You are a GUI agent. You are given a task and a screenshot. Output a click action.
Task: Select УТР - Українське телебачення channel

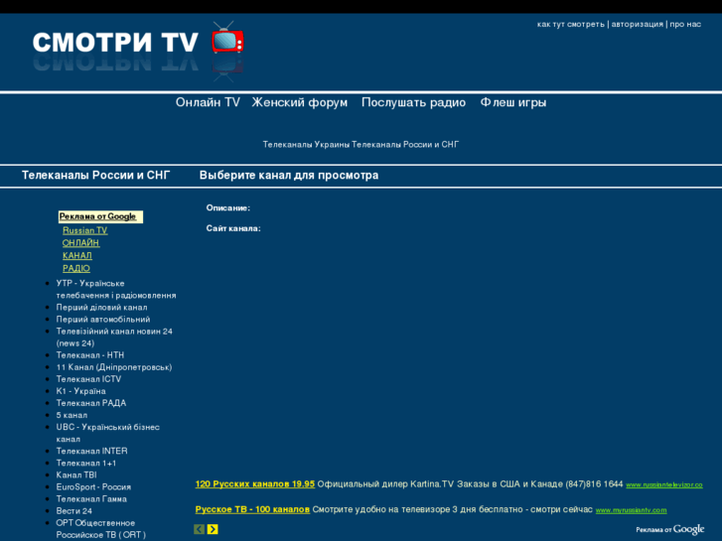[x=116, y=289]
